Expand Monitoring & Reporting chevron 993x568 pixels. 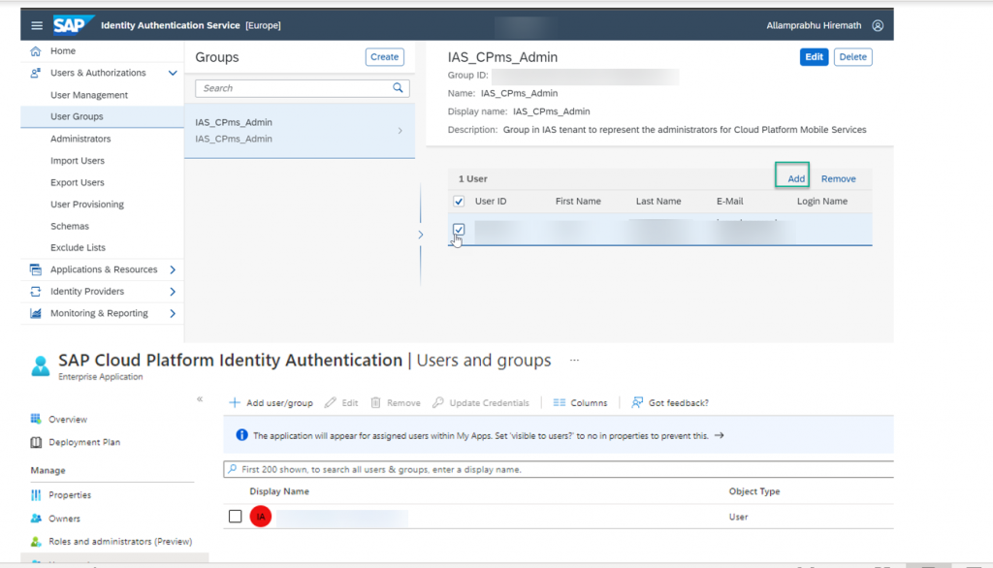173,313
